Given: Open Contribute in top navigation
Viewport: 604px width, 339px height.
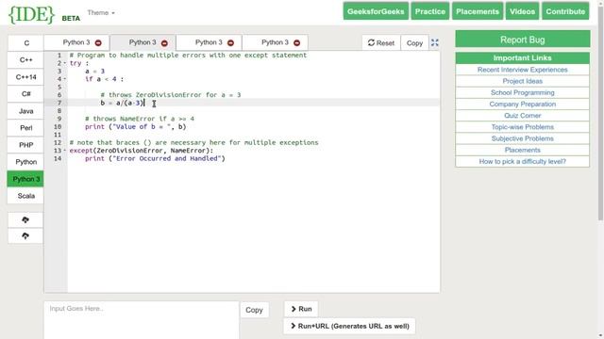Looking at the screenshot, I should click(x=565, y=11).
